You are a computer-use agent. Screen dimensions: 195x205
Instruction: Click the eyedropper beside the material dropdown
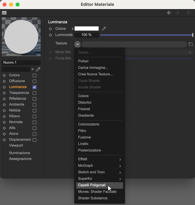coord(38,69)
